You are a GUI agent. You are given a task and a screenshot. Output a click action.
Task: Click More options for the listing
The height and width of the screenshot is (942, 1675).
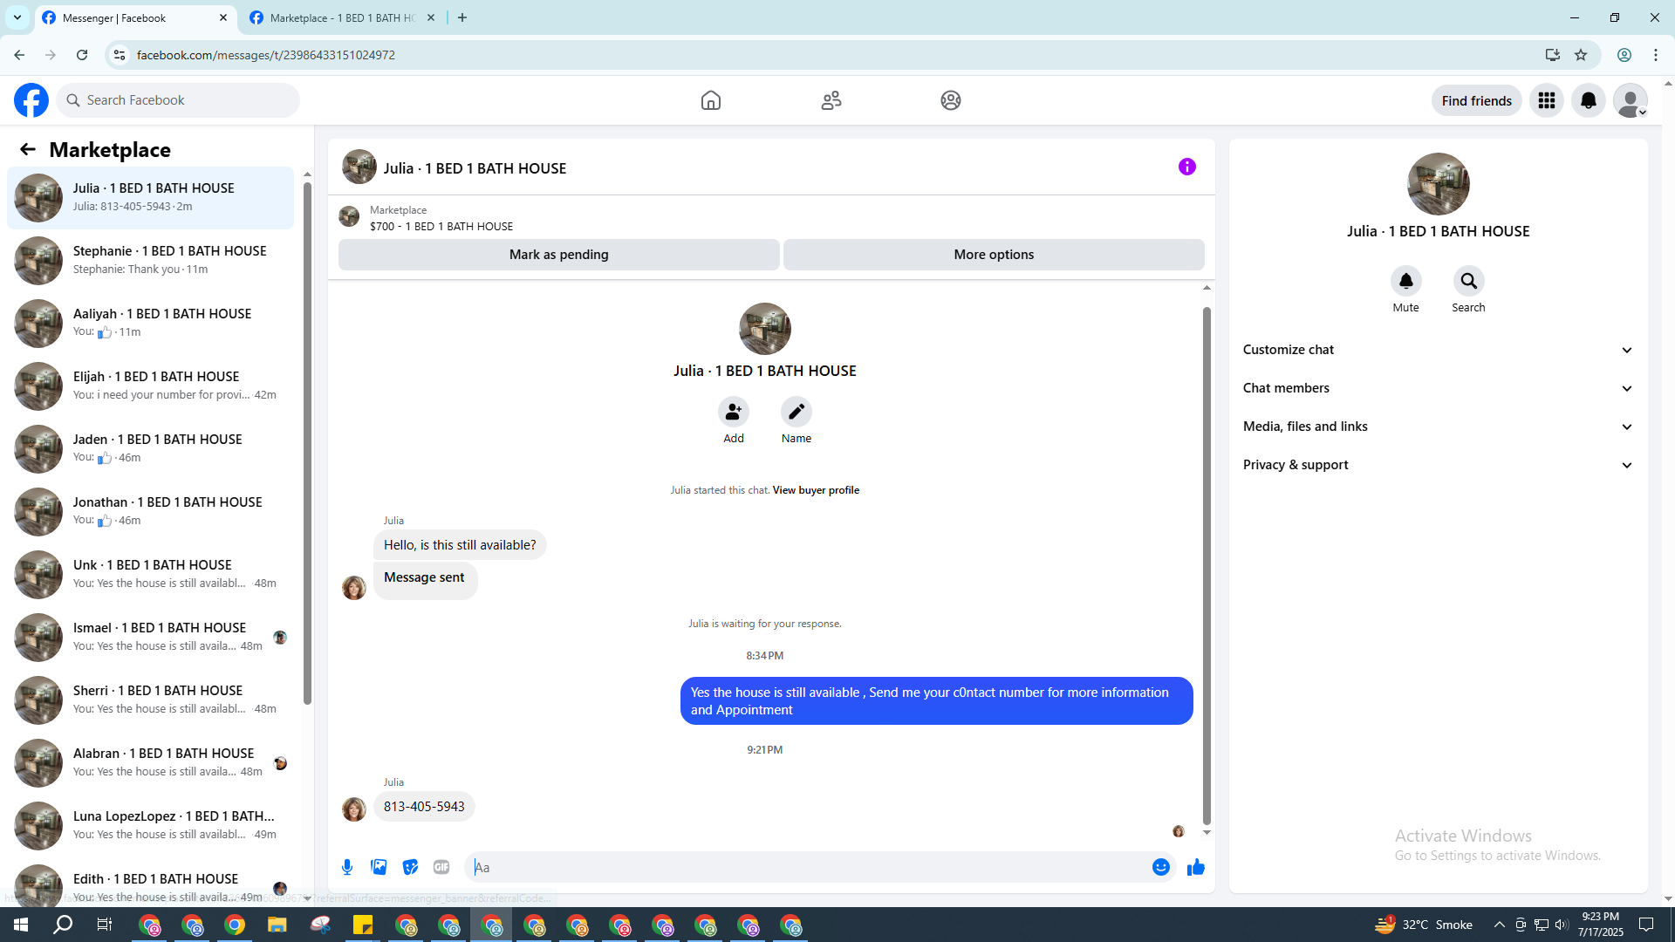click(x=994, y=255)
